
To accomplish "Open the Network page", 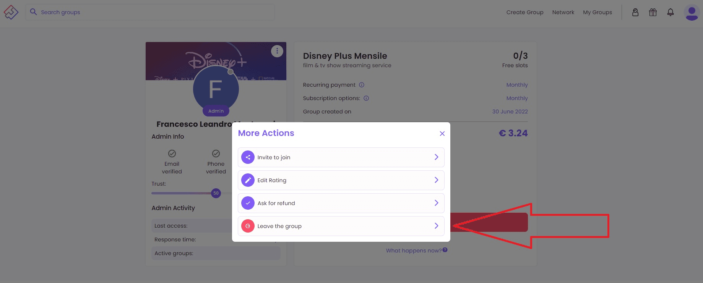I will click(x=563, y=12).
